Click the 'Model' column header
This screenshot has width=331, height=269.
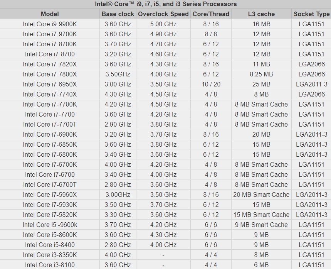pos(50,14)
